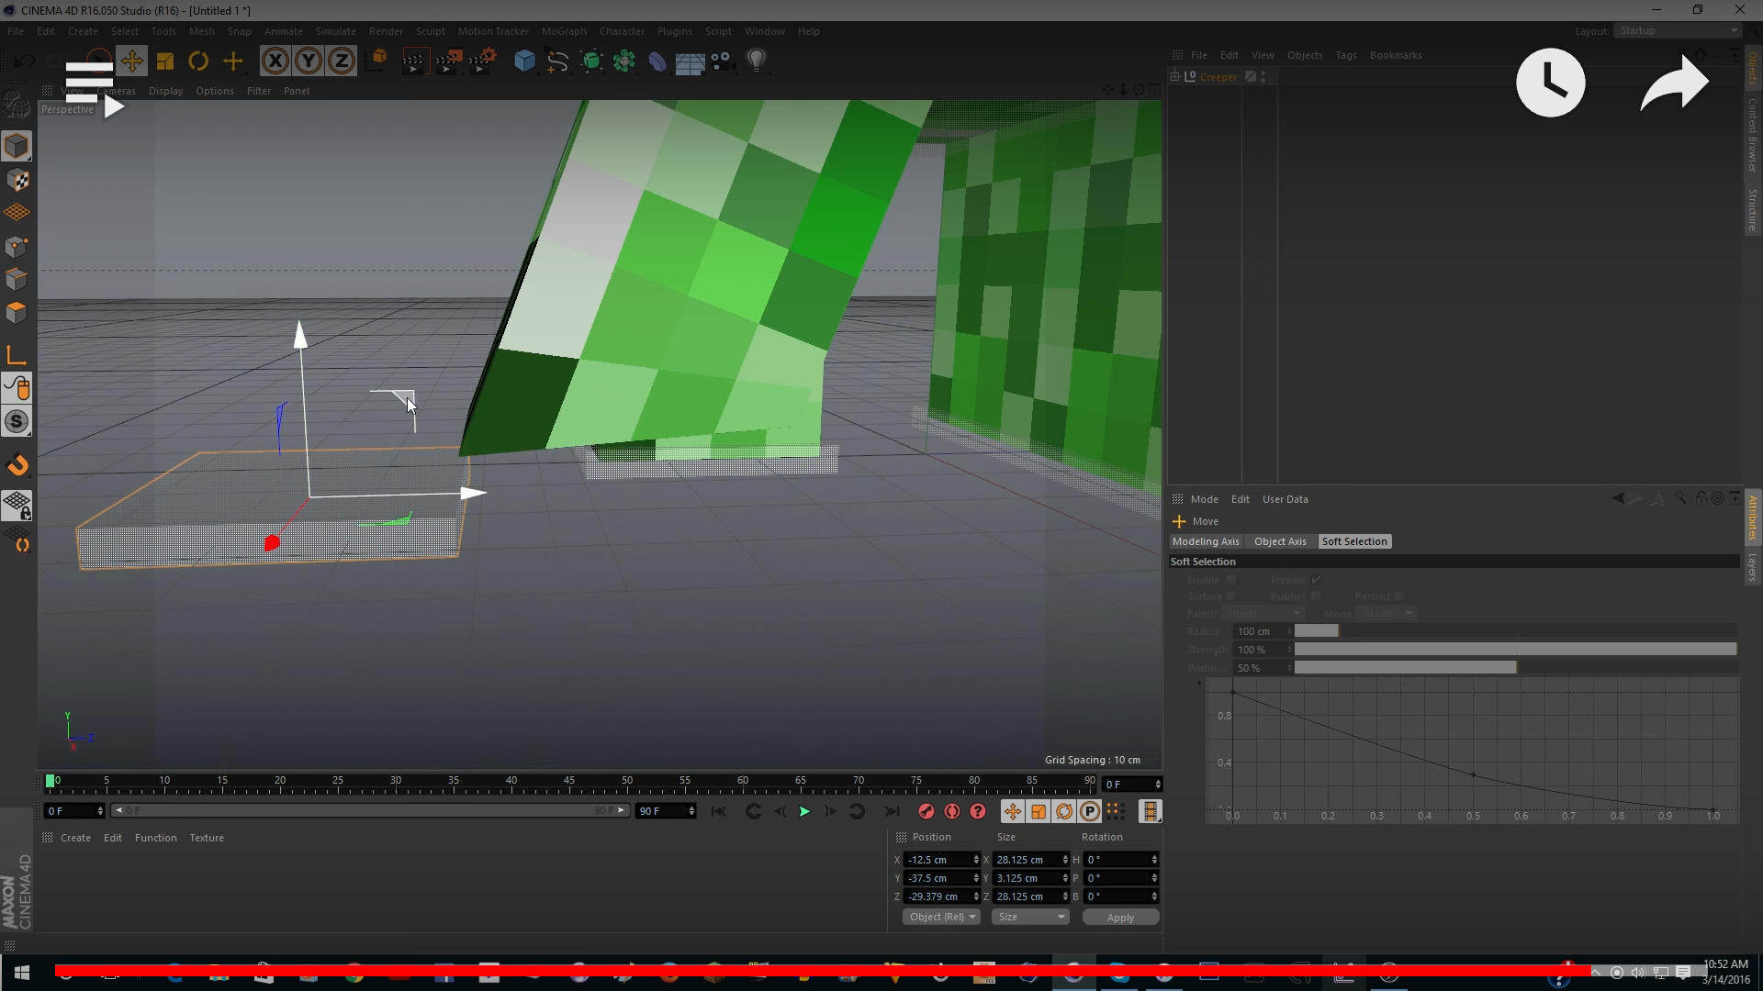Open the spline pen tool icon
Screen dimensions: 1763x991
(x=557, y=61)
